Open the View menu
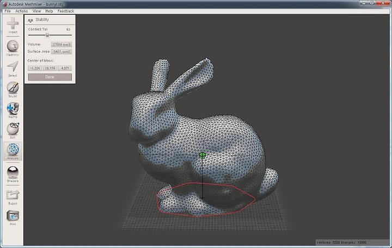 coord(36,11)
